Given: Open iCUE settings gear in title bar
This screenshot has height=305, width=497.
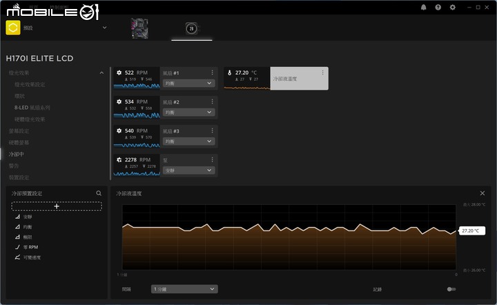Looking at the screenshot, I should (453, 8).
